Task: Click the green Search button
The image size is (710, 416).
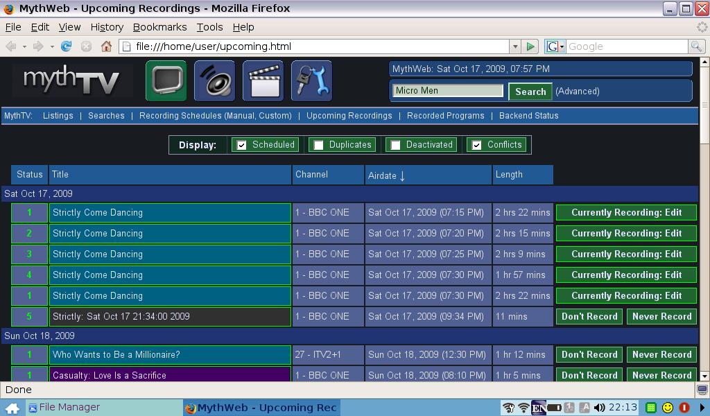Action: pos(530,92)
